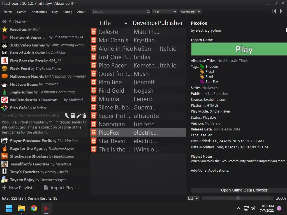This screenshot has height=215, width=287.
Task: Click the export playlist box icon
Action: click(x=73, y=116)
